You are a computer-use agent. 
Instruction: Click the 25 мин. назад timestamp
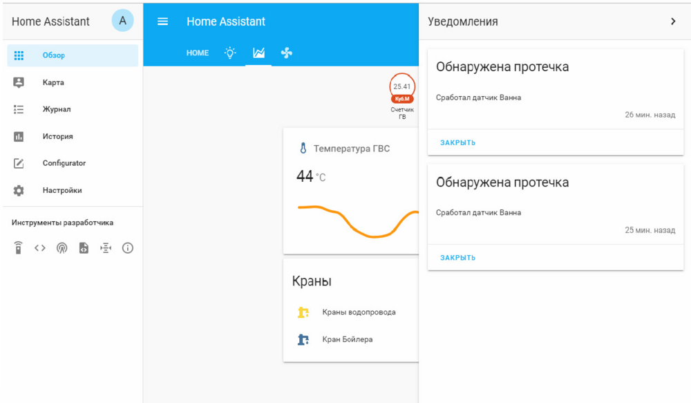pyautogui.click(x=650, y=230)
